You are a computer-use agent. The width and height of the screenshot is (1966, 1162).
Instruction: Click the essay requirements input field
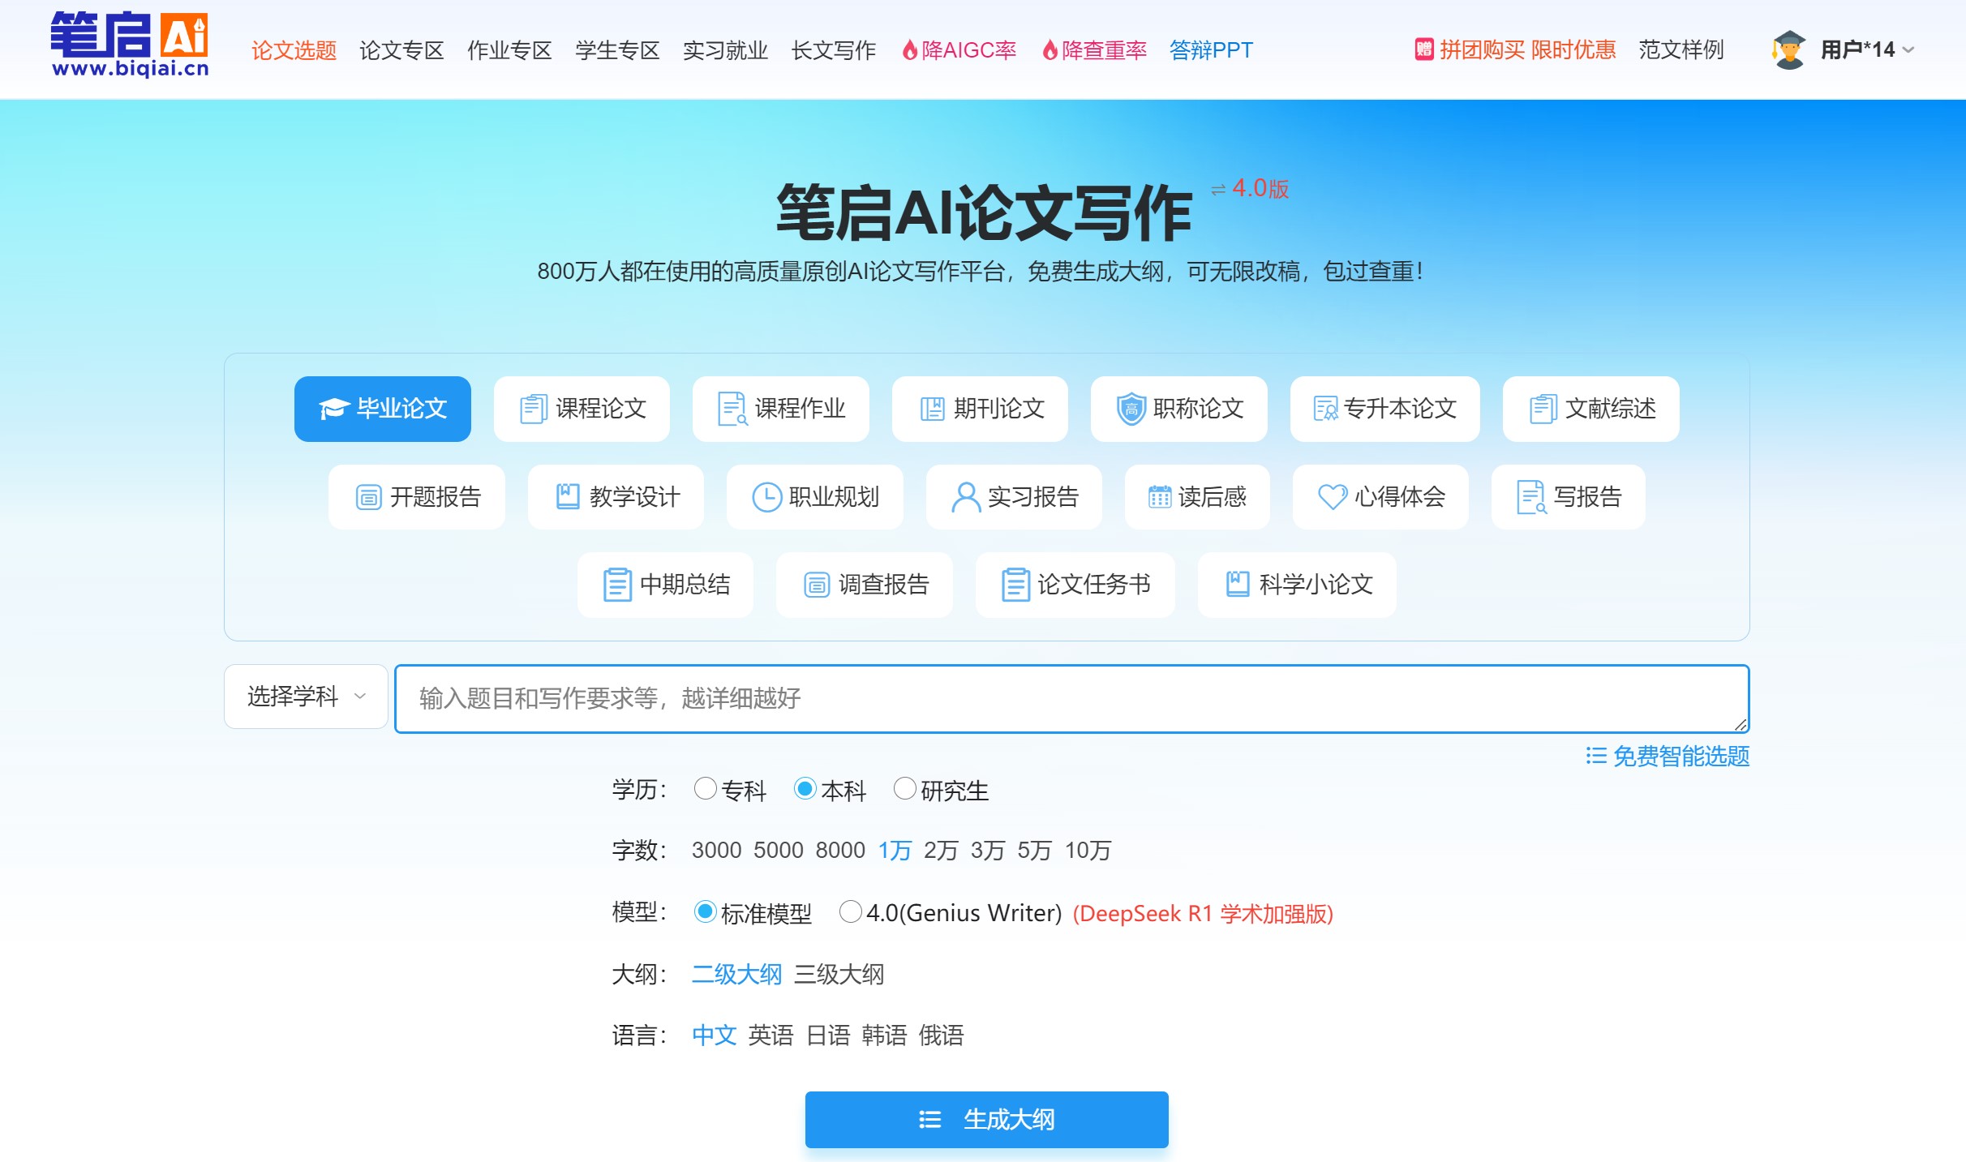pos(1071,697)
